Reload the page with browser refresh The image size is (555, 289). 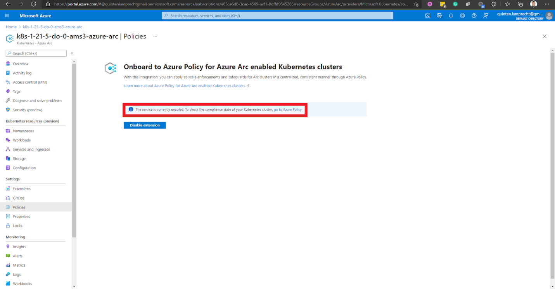point(33,4)
